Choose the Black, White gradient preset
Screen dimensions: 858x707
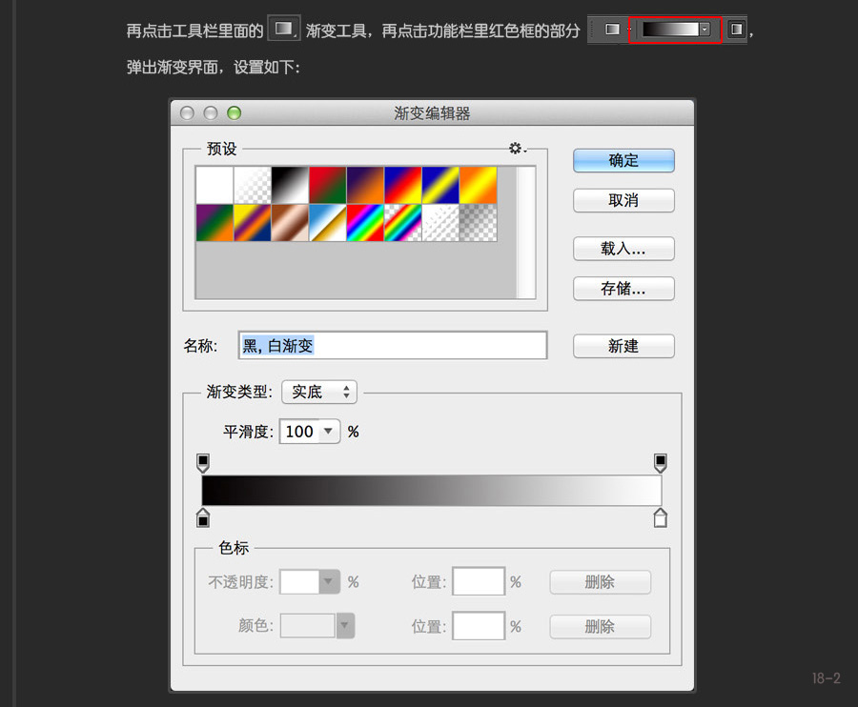290,185
